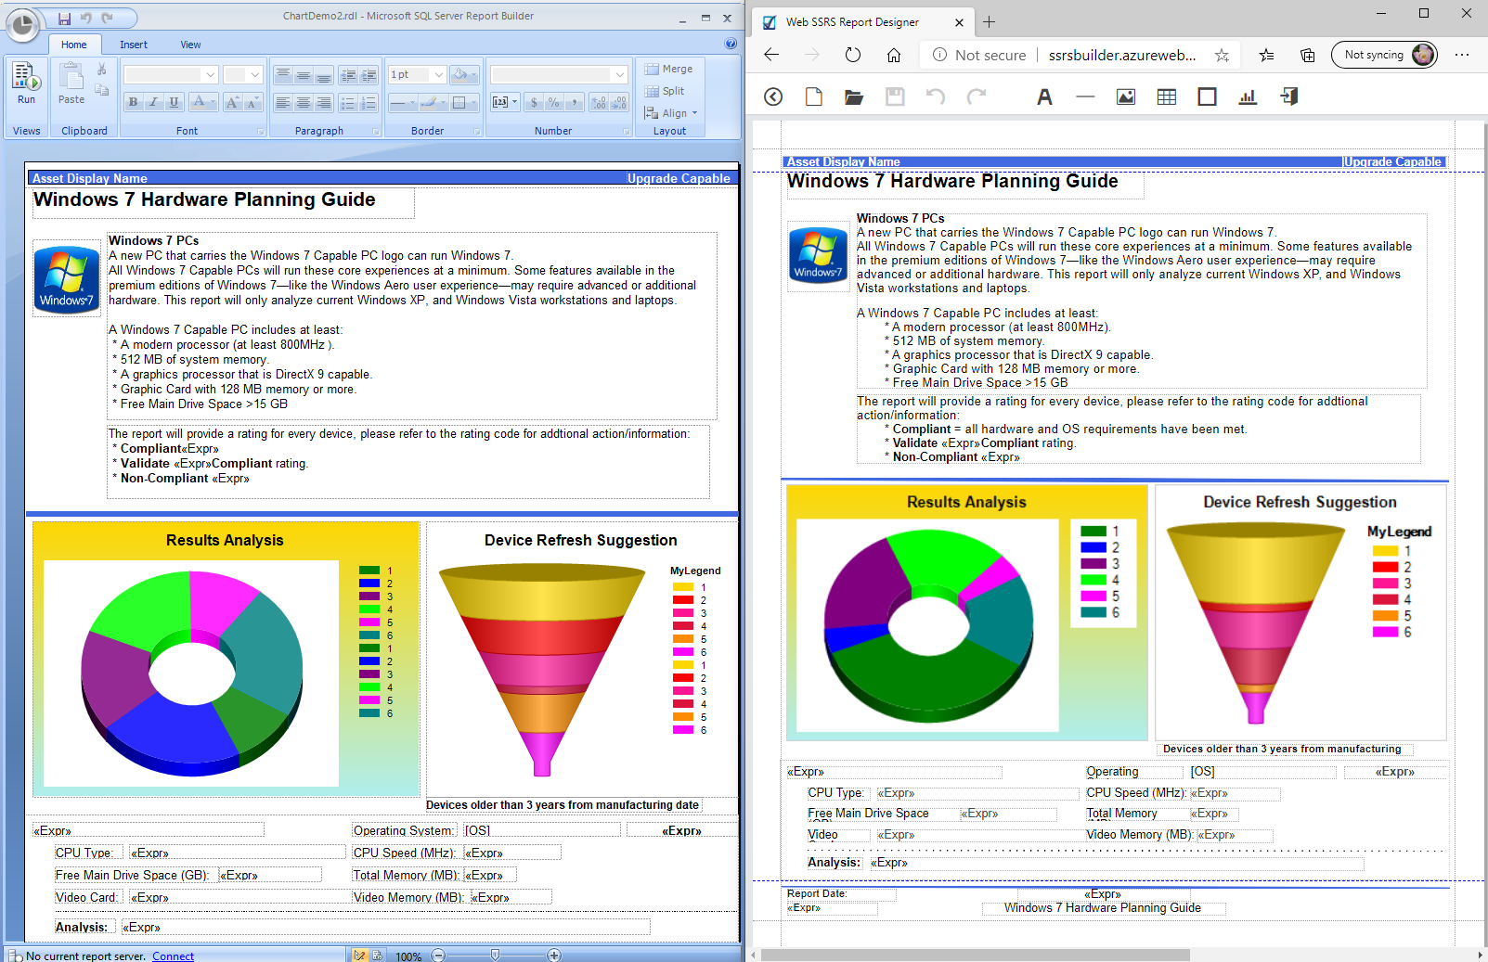1488x962 pixels.
Task: Toggle Bold formatting in Font group
Action: [x=133, y=102]
